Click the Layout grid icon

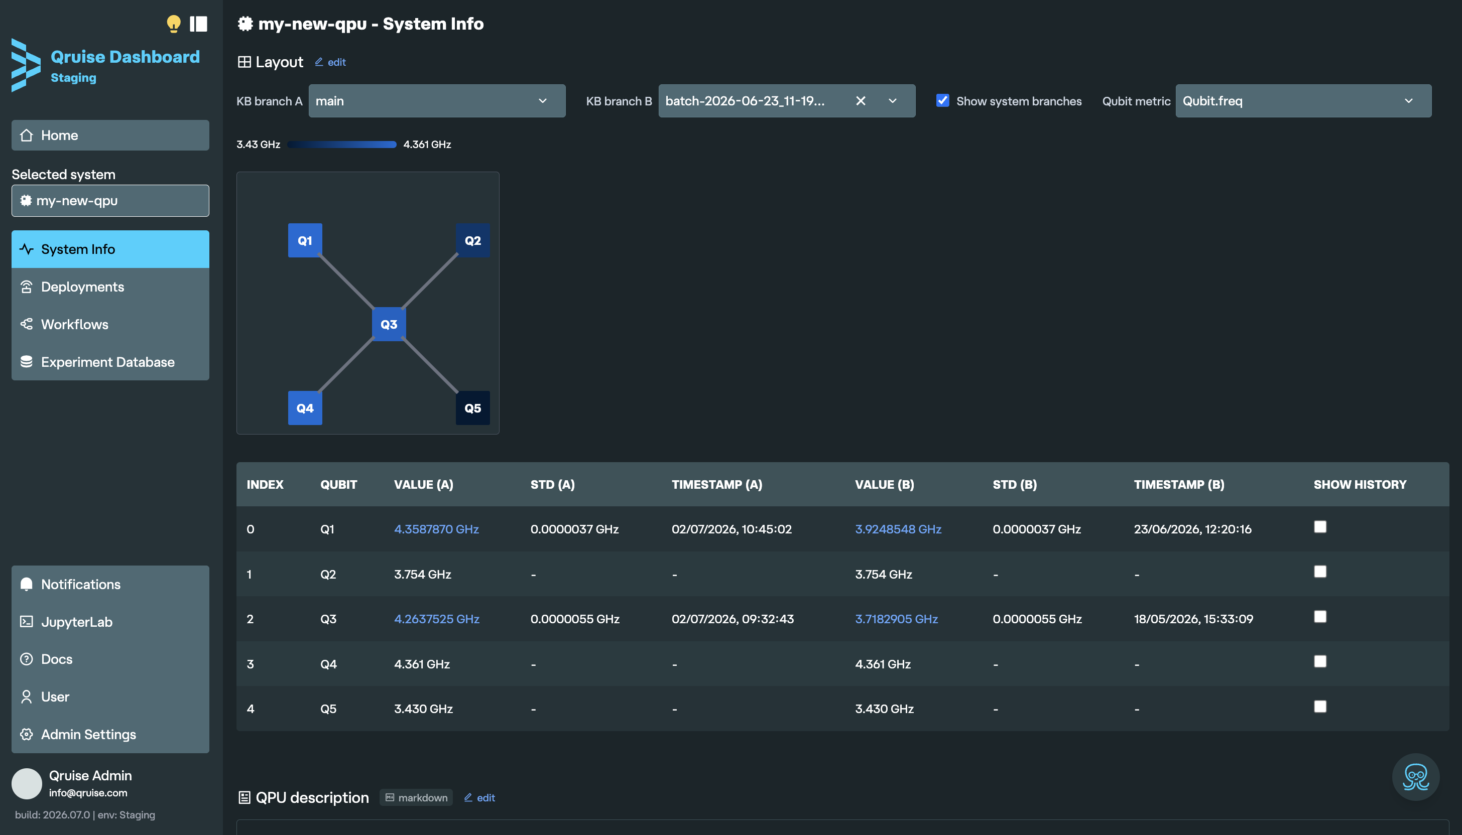point(245,62)
